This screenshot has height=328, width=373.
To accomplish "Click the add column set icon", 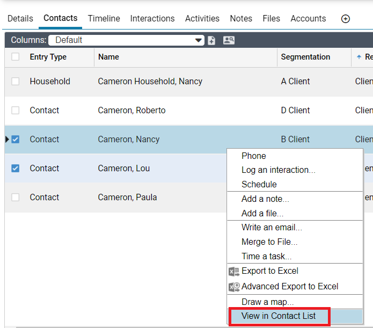I will (211, 40).
